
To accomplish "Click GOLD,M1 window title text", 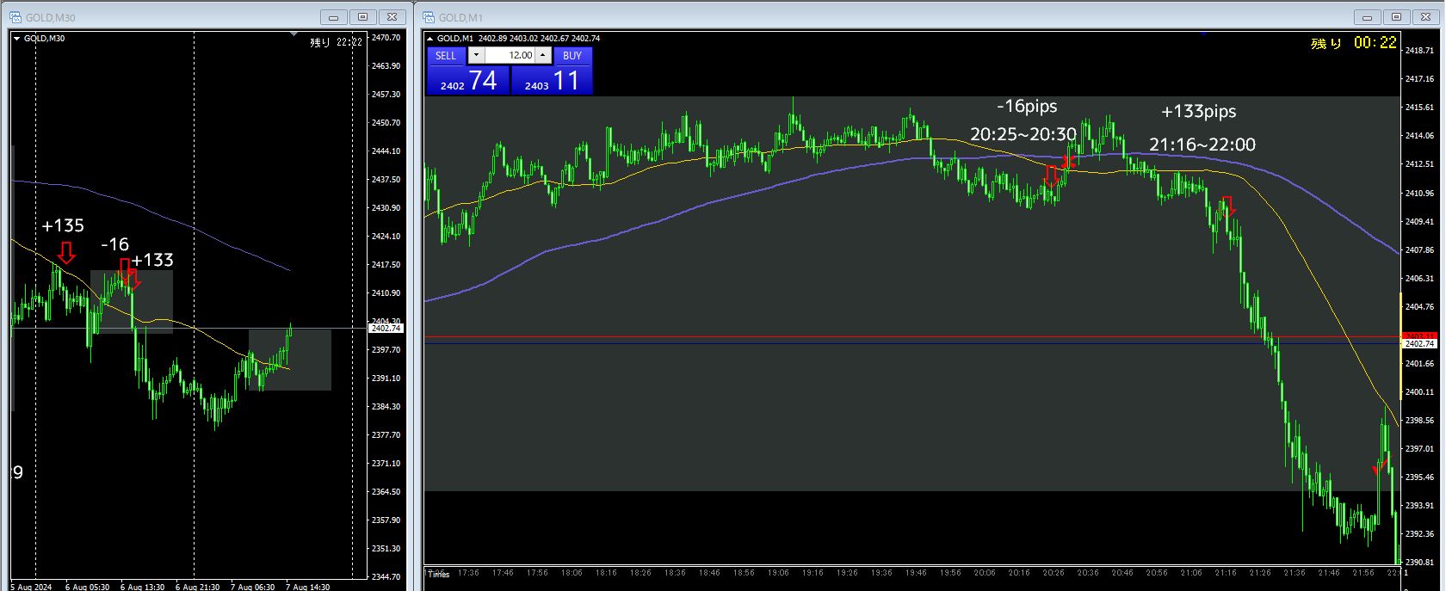I will tap(460, 17).
